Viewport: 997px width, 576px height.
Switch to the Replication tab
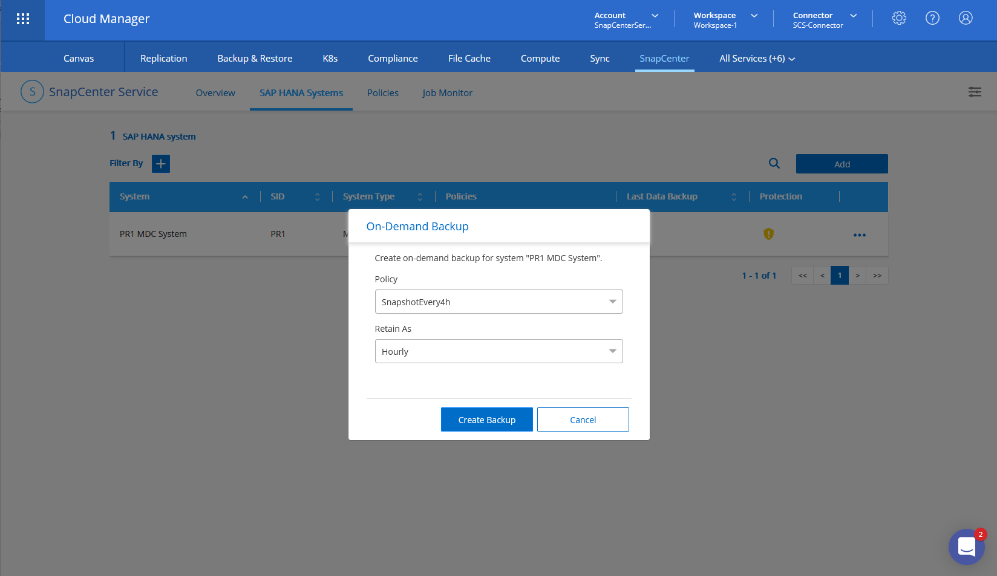coord(163,59)
